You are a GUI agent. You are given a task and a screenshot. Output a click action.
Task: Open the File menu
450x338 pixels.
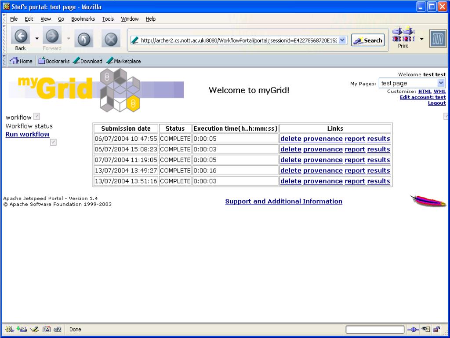pos(14,19)
